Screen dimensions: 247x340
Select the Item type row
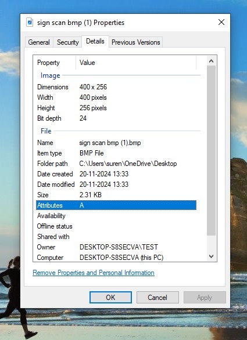(116, 153)
